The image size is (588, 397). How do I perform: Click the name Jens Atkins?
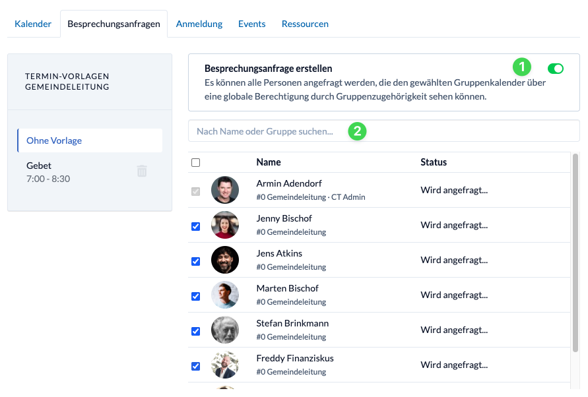pyautogui.click(x=279, y=253)
